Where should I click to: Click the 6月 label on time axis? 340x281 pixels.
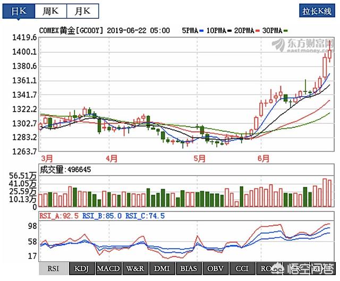point(263,158)
